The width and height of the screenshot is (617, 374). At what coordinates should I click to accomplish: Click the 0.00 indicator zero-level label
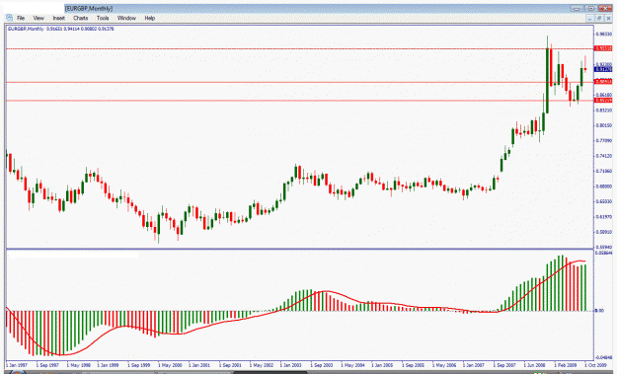click(599, 311)
